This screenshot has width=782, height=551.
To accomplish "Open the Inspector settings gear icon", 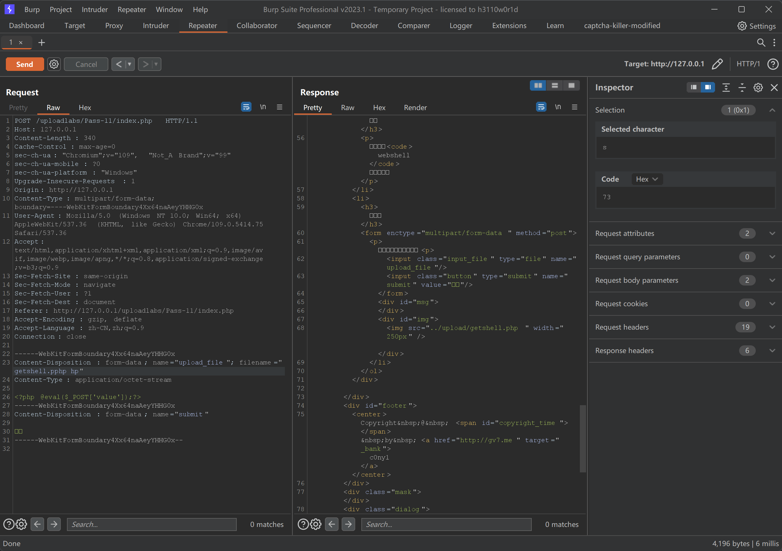I will pyautogui.click(x=758, y=88).
